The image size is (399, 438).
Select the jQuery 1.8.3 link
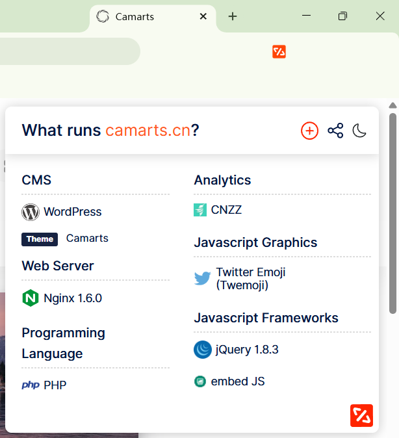(247, 350)
